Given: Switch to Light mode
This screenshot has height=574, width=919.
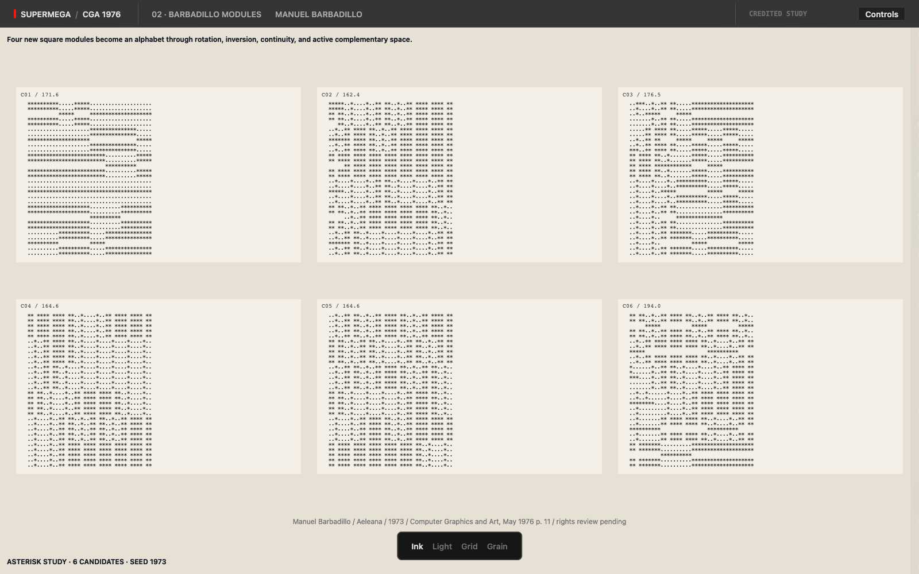Looking at the screenshot, I should (442, 546).
